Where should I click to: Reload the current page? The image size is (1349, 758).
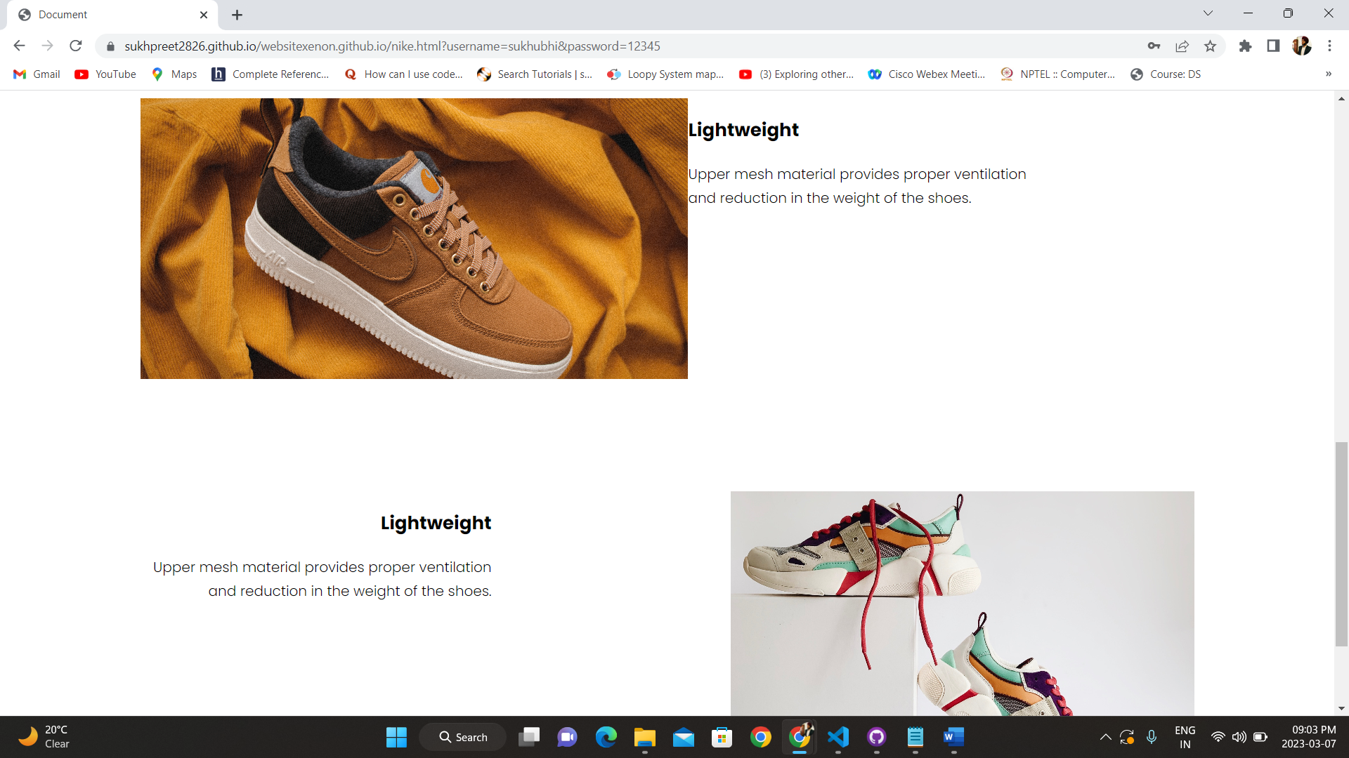click(x=76, y=46)
